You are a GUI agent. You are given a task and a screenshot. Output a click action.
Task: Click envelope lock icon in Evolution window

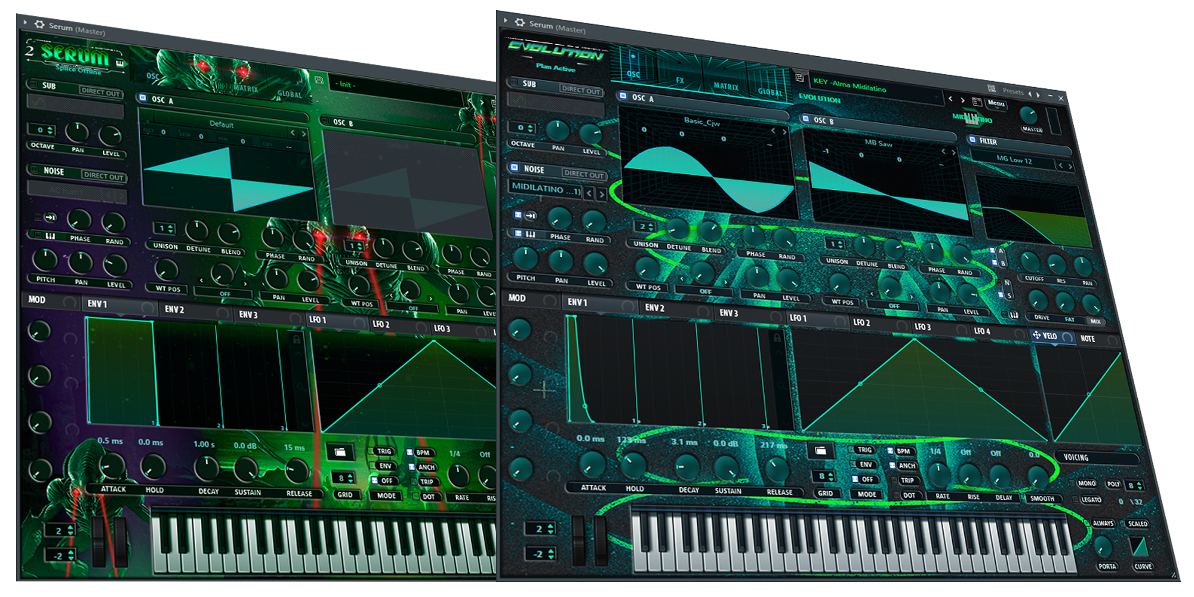[777, 338]
